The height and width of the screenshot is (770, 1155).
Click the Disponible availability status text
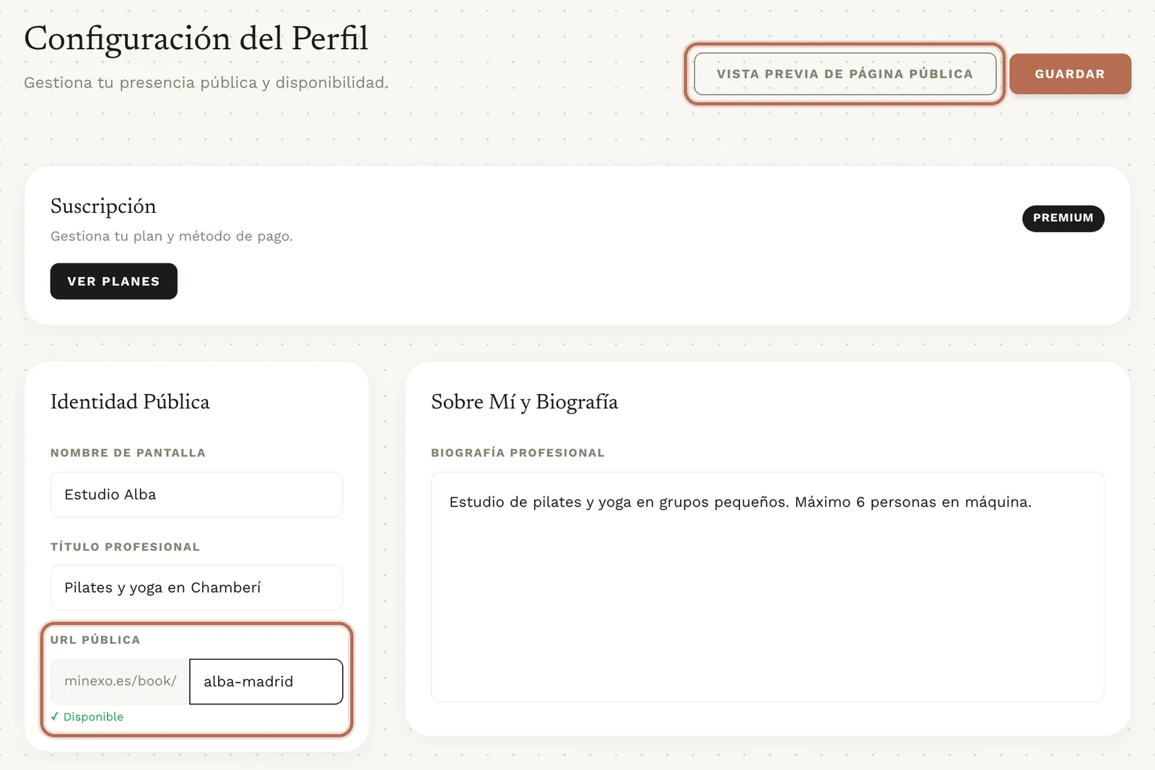pyautogui.click(x=93, y=717)
